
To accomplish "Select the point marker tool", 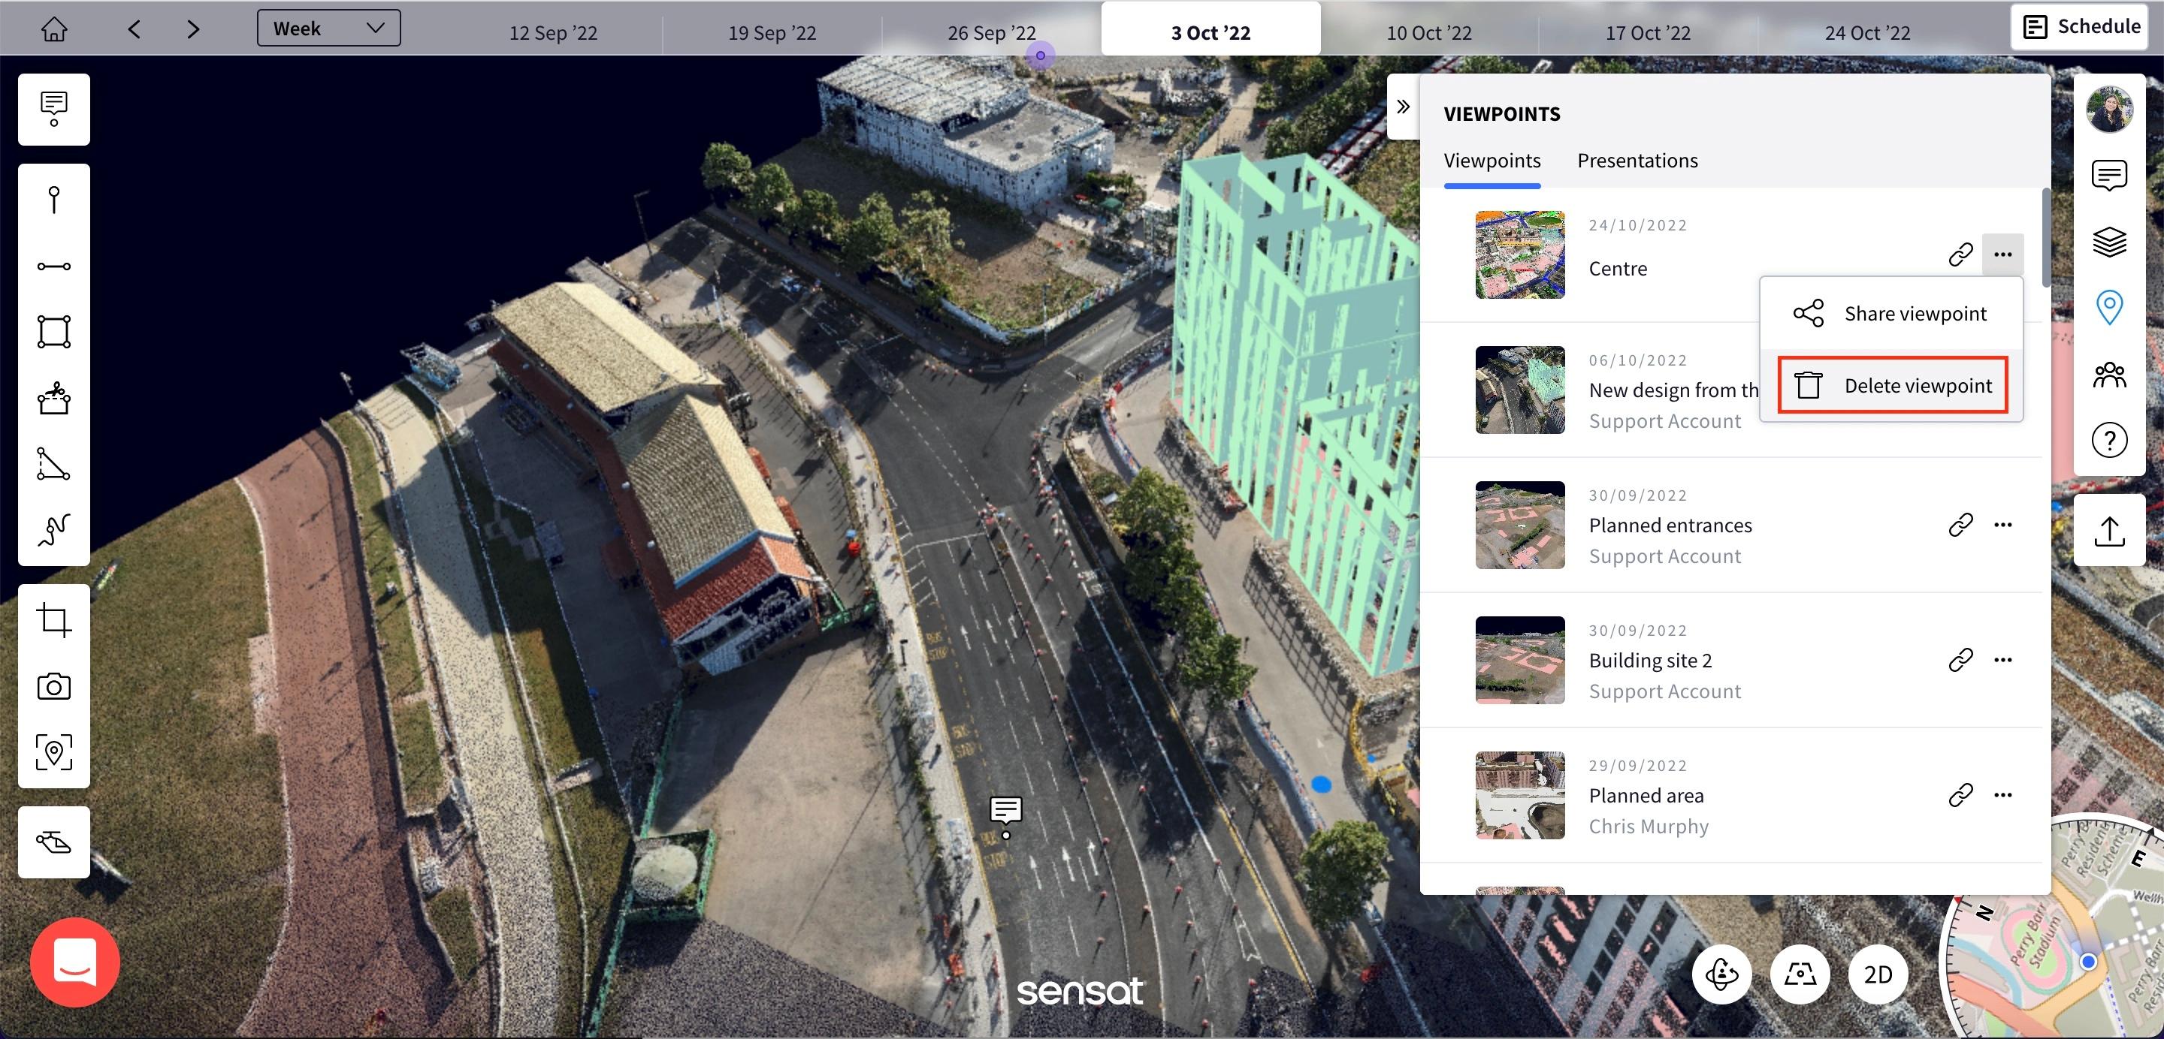I will point(54,200).
